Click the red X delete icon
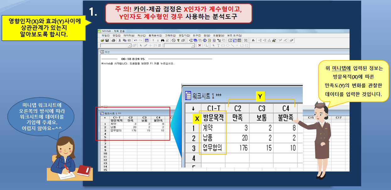Screen dimensions: 391x190 [x=200, y=45]
